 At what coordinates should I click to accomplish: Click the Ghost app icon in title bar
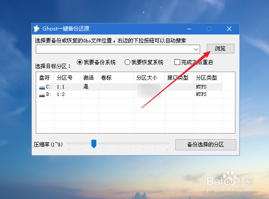click(36, 29)
